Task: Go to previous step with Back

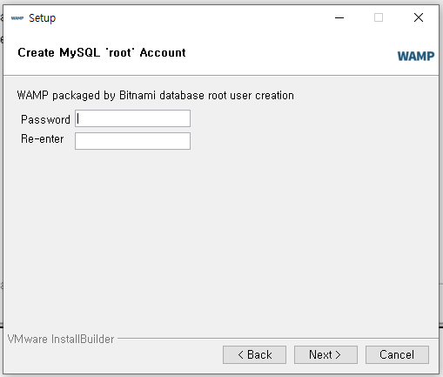Action: coord(254,354)
